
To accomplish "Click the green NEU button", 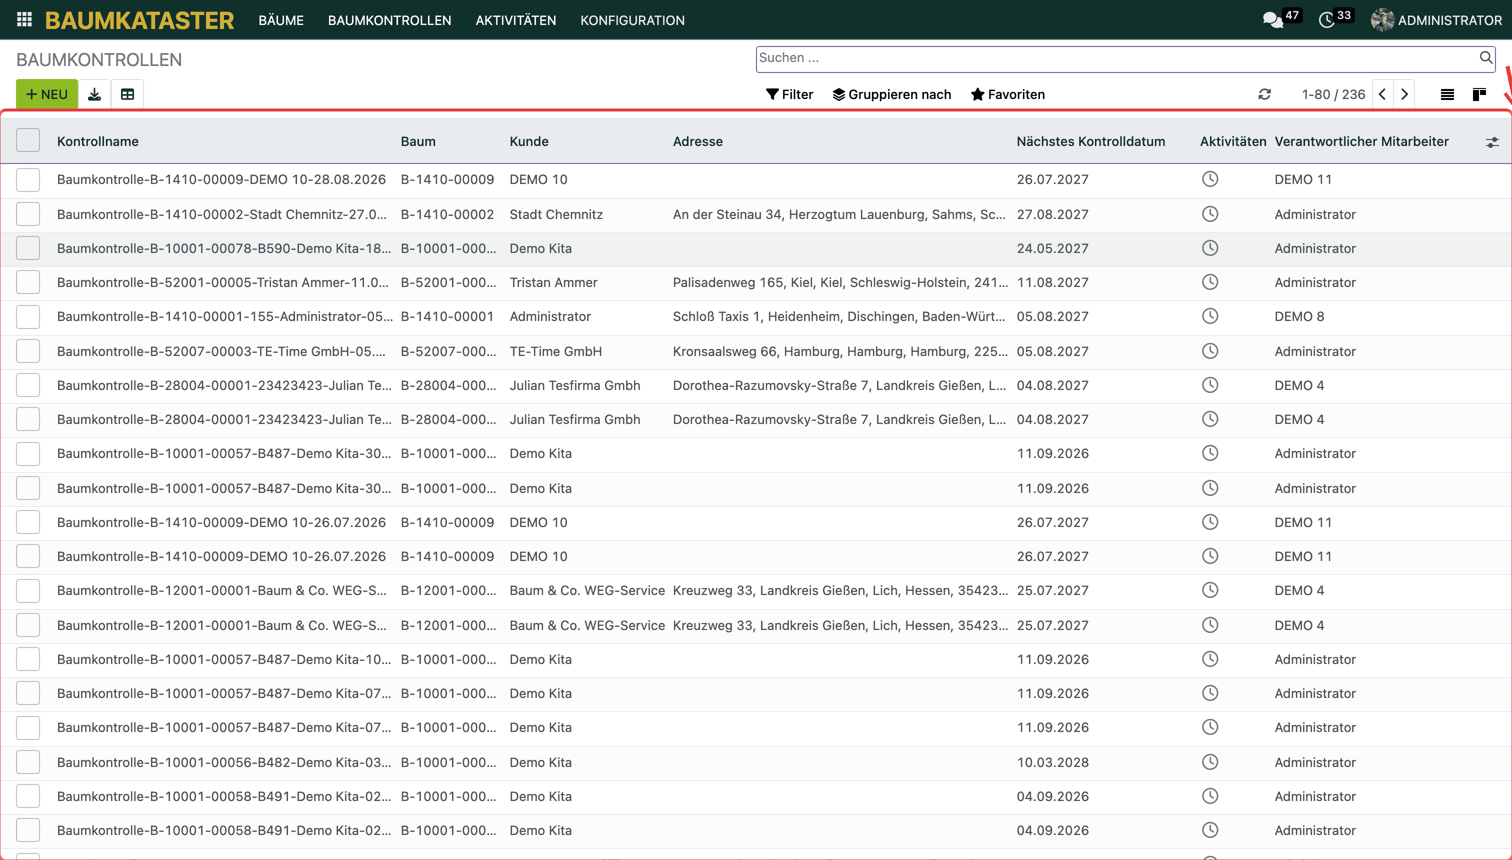I will pos(46,94).
